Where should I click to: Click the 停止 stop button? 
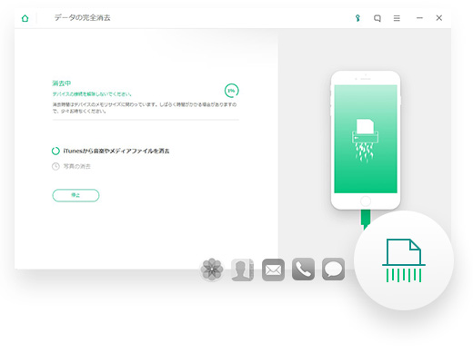tap(75, 195)
